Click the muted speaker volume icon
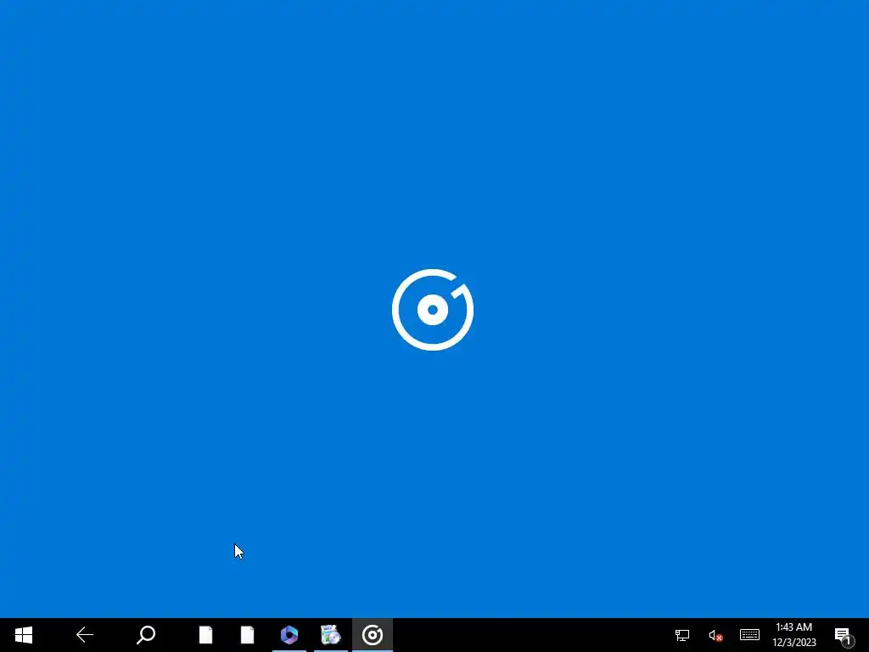This screenshot has width=869, height=652. (x=715, y=635)
